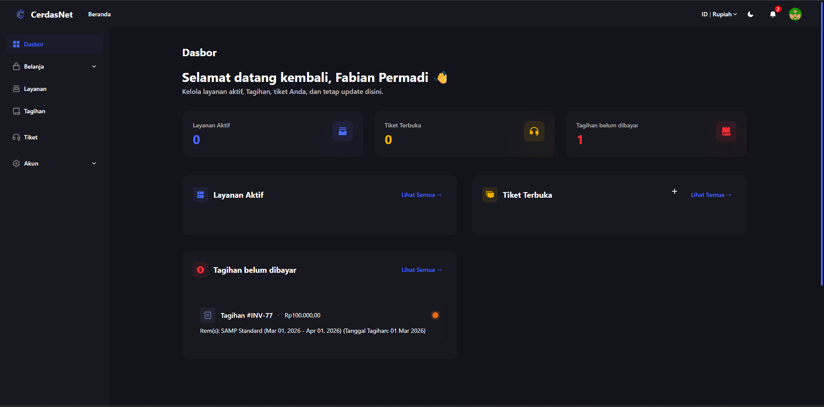Click the orange warning icon on INV-77
This screenshot has width=824, height=407.
click(x=435, y=315)
